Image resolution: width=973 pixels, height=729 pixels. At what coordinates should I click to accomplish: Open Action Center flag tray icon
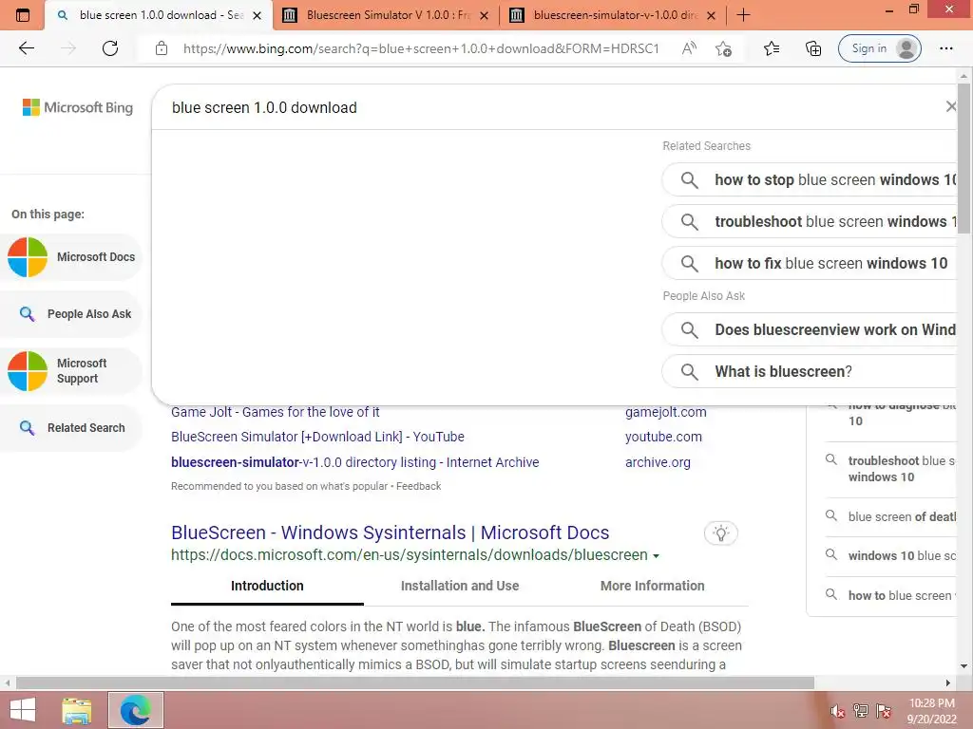pyautogui.click(x=884, y=710)
